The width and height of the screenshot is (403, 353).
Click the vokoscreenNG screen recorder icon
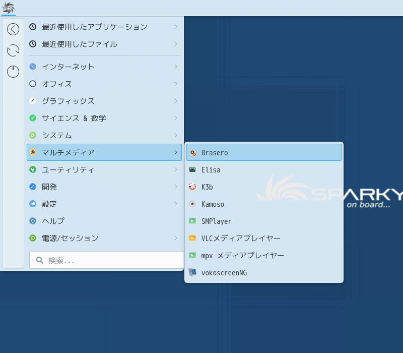192,273
